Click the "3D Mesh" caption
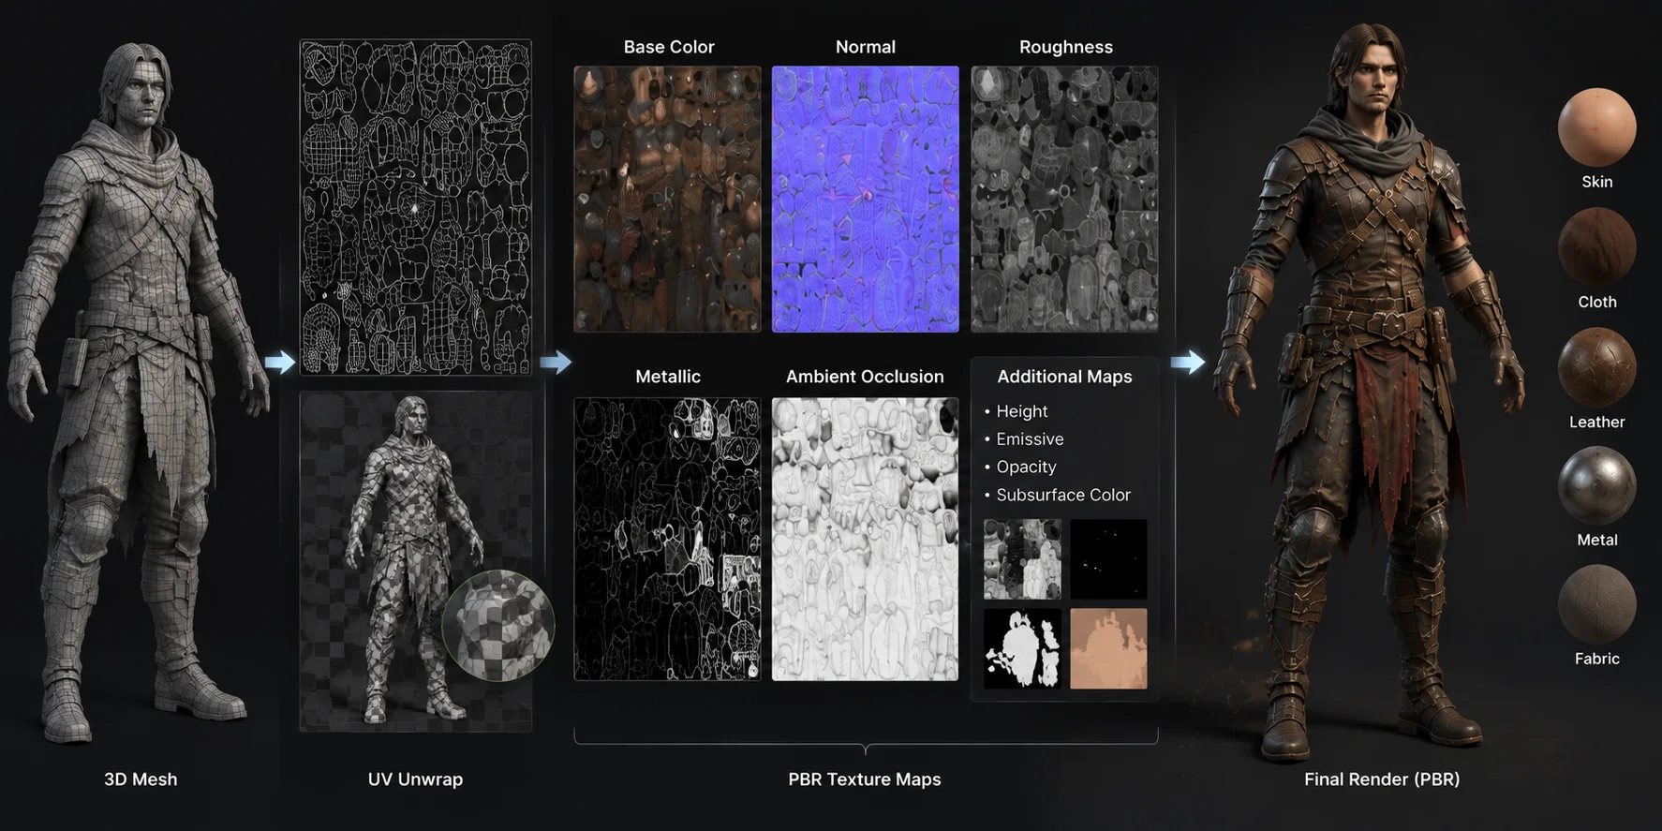The height and width of the screenshot is (831, 1662). point(141,779)
